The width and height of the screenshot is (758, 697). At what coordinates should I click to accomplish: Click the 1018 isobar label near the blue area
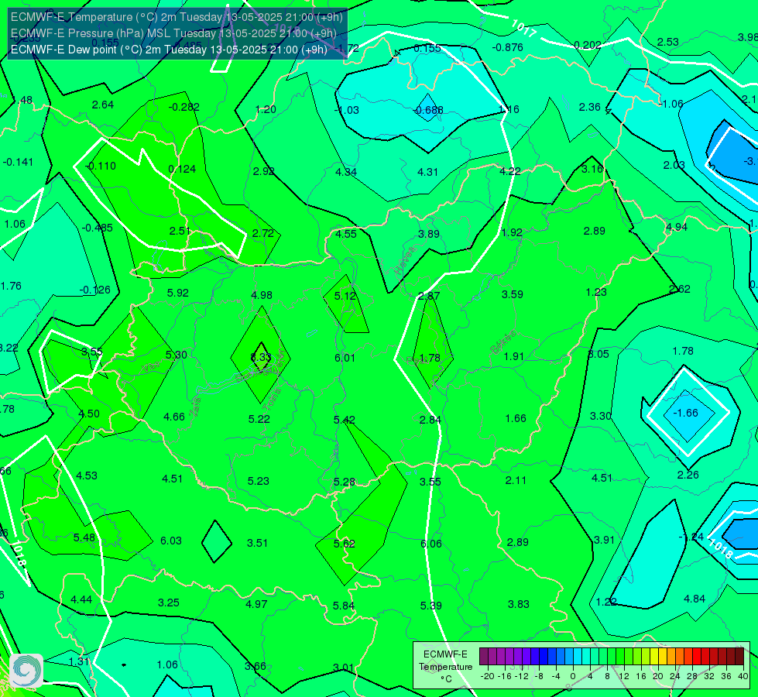[x=721, y=548]
